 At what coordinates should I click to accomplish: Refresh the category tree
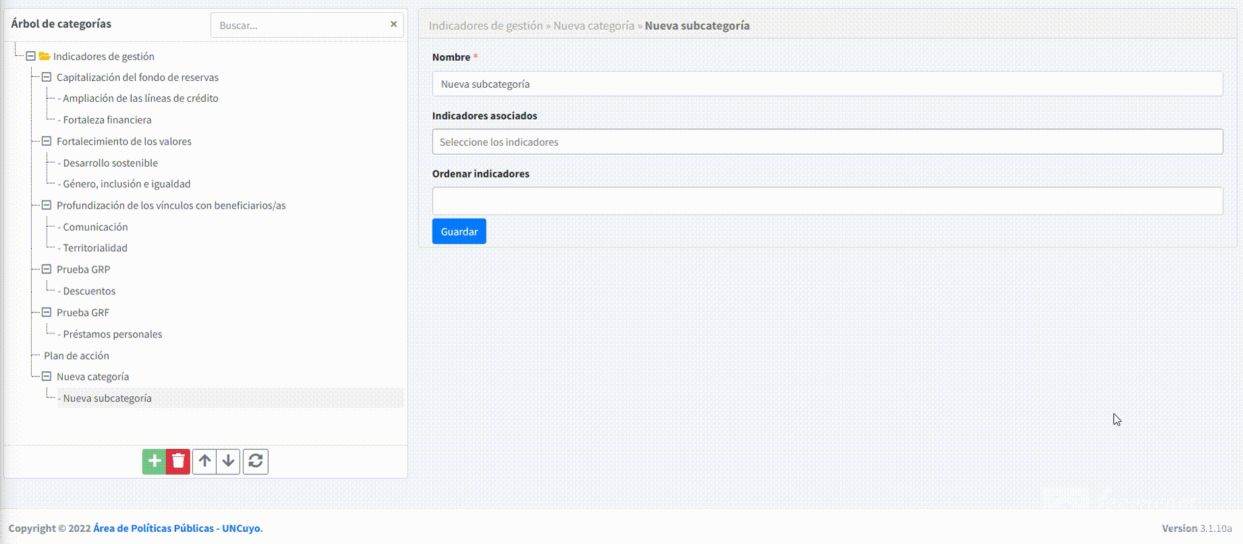[256, 462]
